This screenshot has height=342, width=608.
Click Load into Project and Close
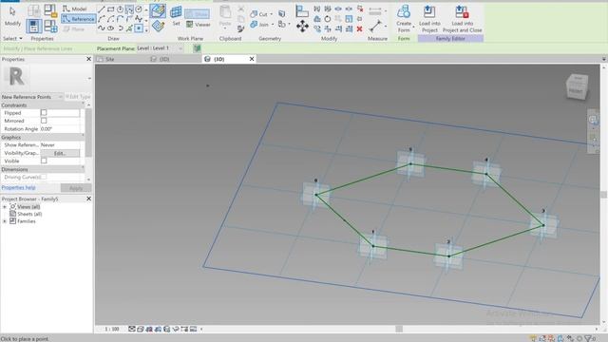[463, 19]
